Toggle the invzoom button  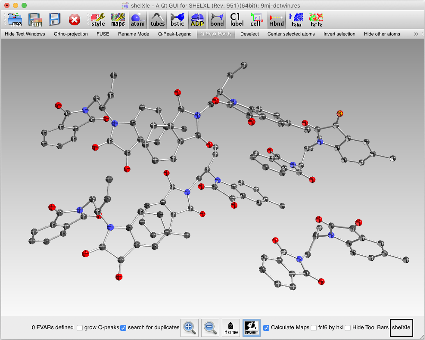point(252,328)
